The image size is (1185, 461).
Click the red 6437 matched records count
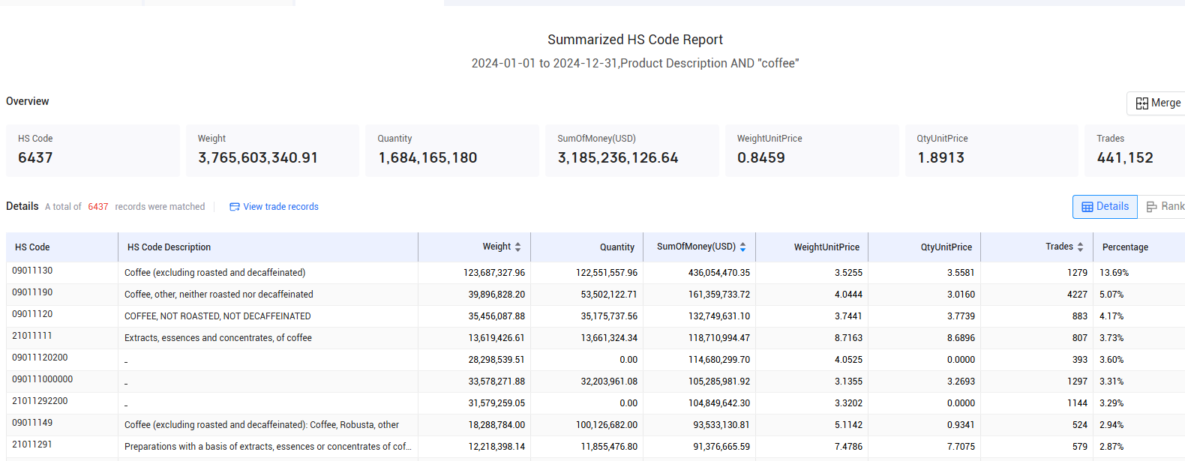click(x=98, y=207)
